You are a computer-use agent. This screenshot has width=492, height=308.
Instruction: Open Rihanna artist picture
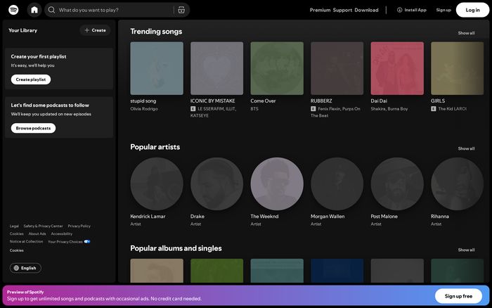457,184
